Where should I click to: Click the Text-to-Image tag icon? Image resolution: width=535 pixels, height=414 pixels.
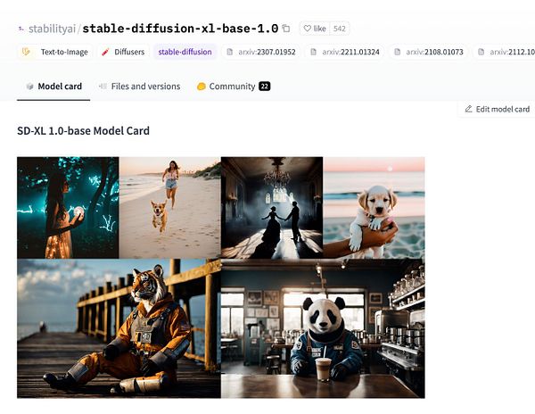pyautogui.click(x=26, y=52)
